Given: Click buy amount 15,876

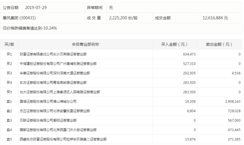Looking at the screenshot, I should (190, 139).
